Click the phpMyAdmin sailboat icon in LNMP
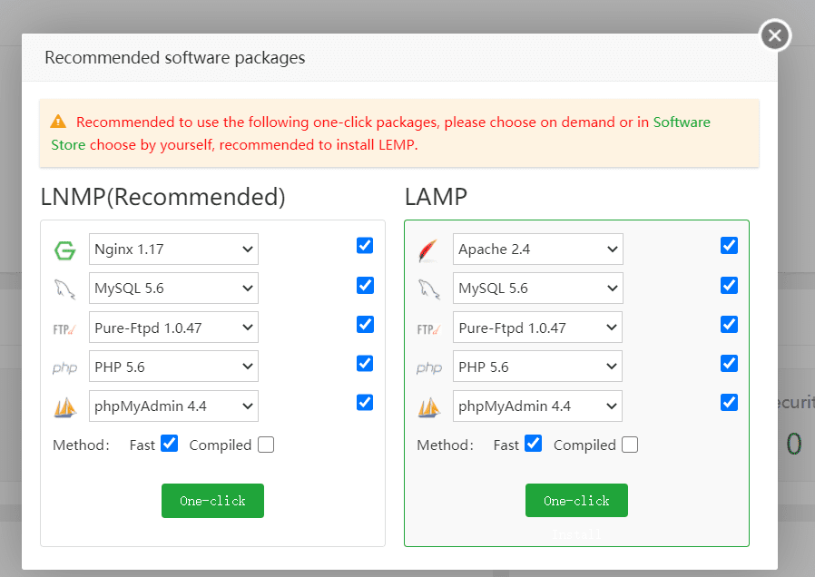Viewport: 815px width, 577px height. tap(64, 407)
